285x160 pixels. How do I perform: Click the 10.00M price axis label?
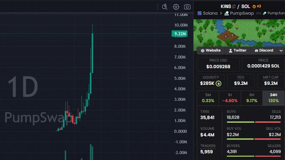click(x=181, y=25)
